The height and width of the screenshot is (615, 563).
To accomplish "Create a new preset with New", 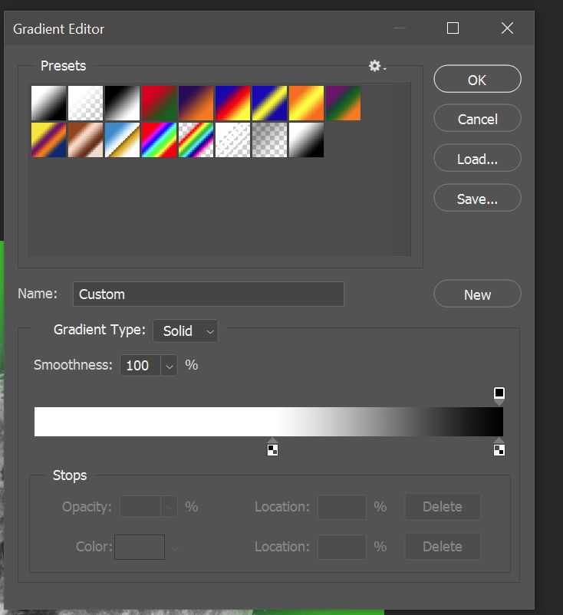I will pyautogui.click(x=477, y=294).
